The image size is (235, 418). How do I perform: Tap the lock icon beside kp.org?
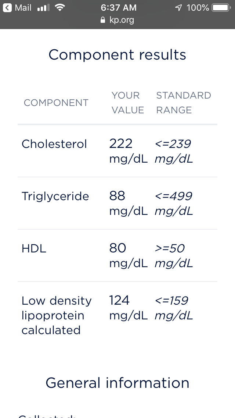coord(103,20)
